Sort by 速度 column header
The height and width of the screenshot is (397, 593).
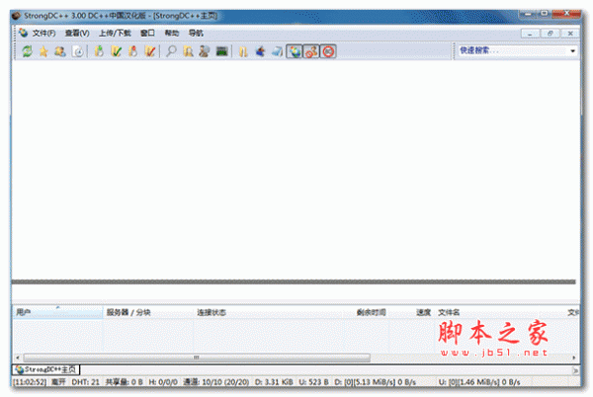(411, 312)
